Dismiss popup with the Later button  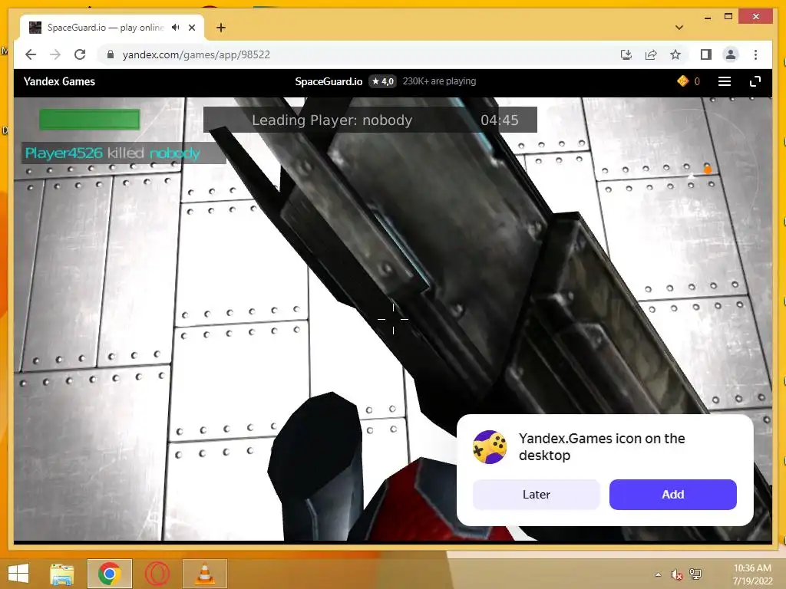coord(537,495)
